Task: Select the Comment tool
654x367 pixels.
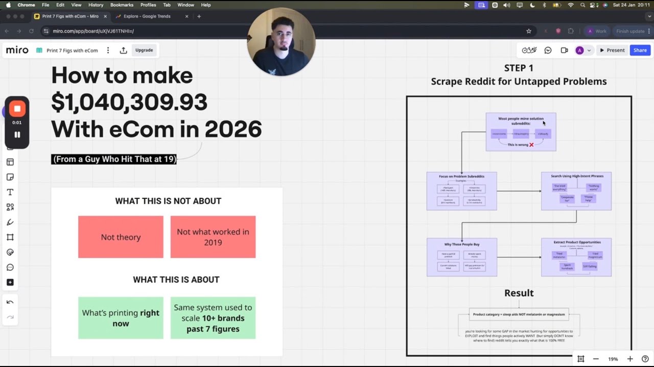Action: pyautogui.click(x=10, y=267)
